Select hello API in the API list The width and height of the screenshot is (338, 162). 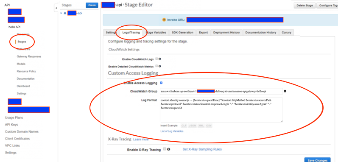[x=14, y=27]
